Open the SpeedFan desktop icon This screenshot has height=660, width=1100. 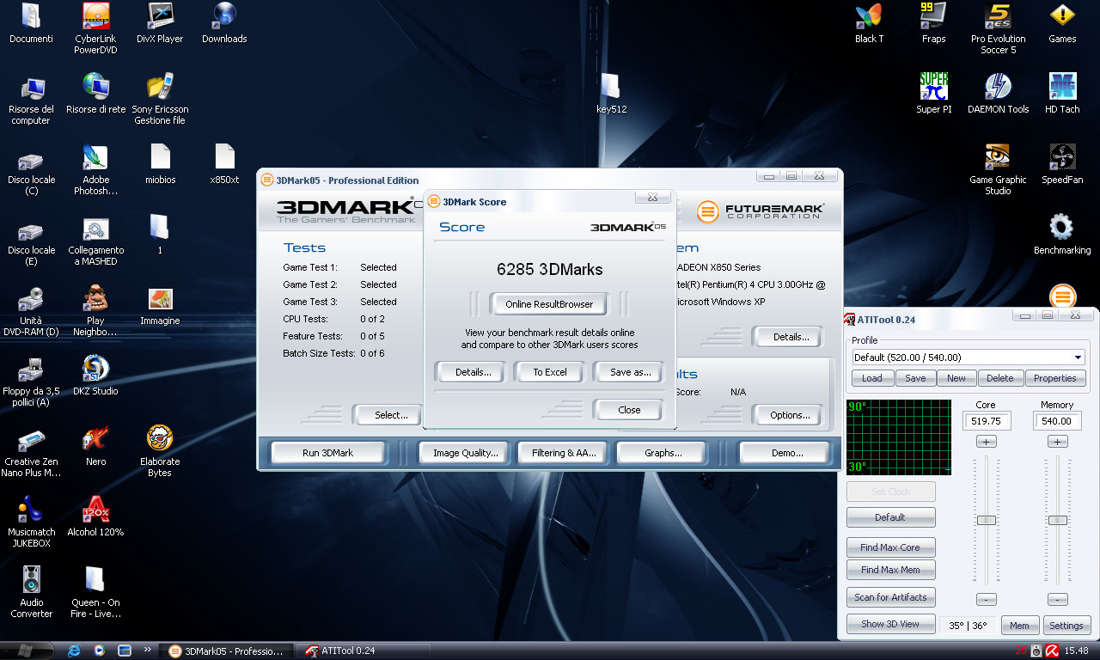tap(1062, 158)
